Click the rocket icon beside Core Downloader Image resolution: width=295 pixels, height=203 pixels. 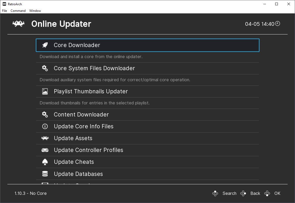[45, 45]
